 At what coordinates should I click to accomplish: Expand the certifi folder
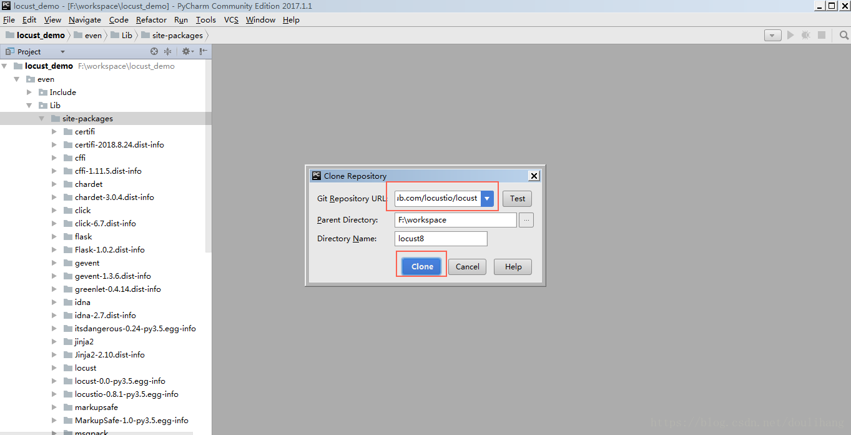click(54, 132)
